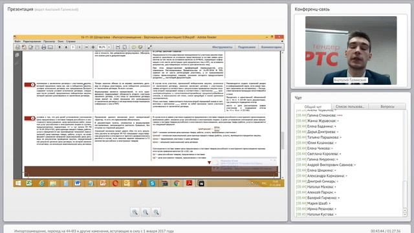Switch to the Общий чат tab

[x=313, y=106]
